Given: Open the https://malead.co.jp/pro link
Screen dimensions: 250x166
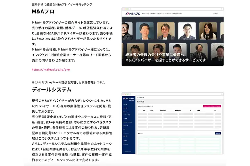Looking at the screenshot, I should click(51, 70).
